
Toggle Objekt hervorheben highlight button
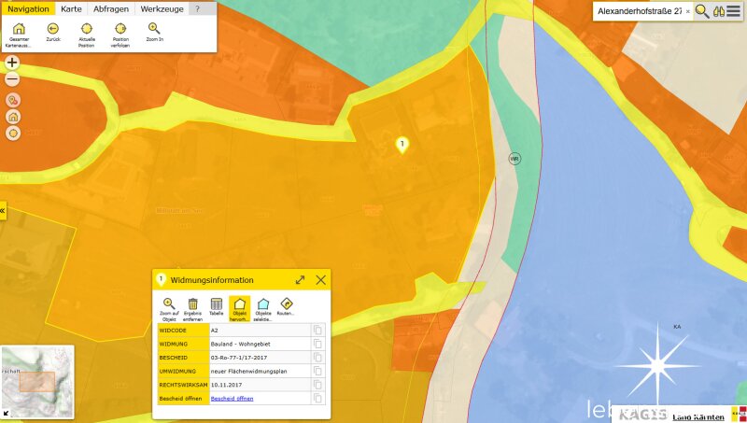click(240, 304)
